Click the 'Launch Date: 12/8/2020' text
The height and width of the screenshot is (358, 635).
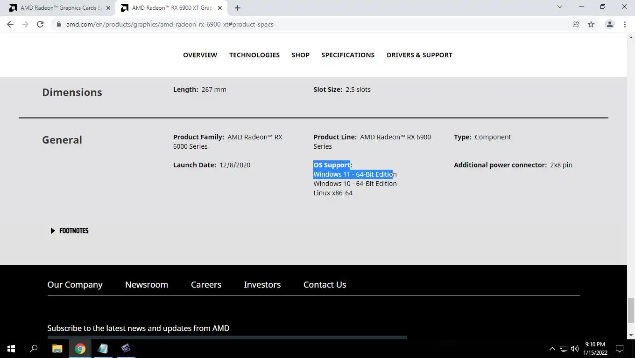coord(212,165)
